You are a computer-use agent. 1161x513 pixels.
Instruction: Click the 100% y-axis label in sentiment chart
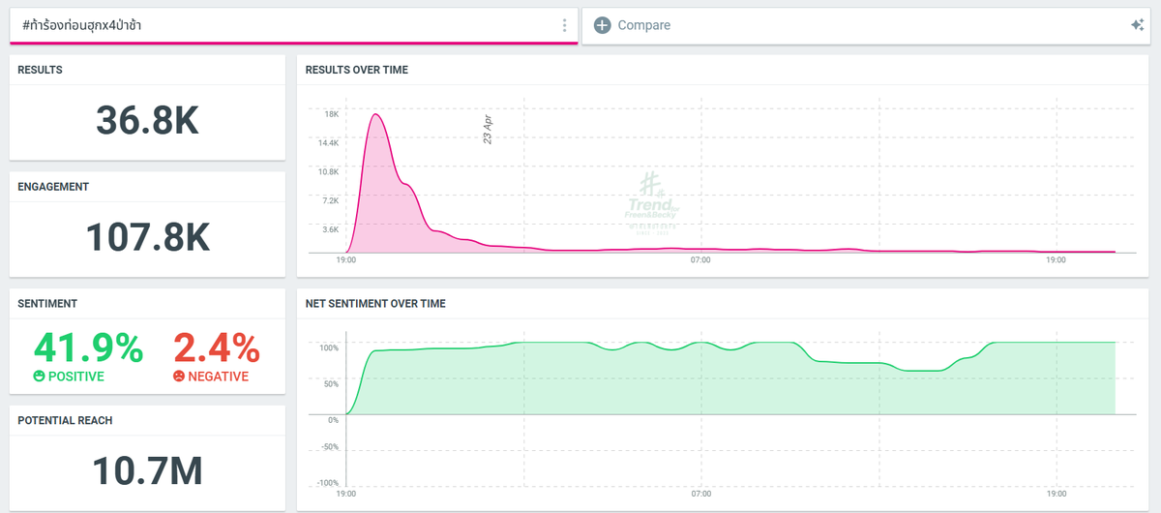[329, 347]
